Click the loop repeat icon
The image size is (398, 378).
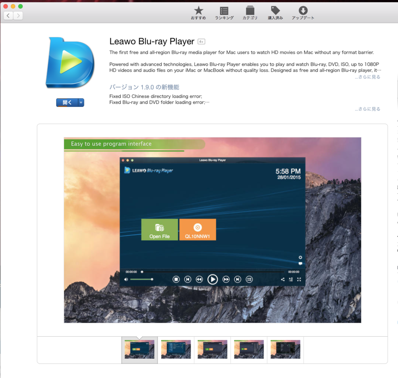click(x=249, y=280)
